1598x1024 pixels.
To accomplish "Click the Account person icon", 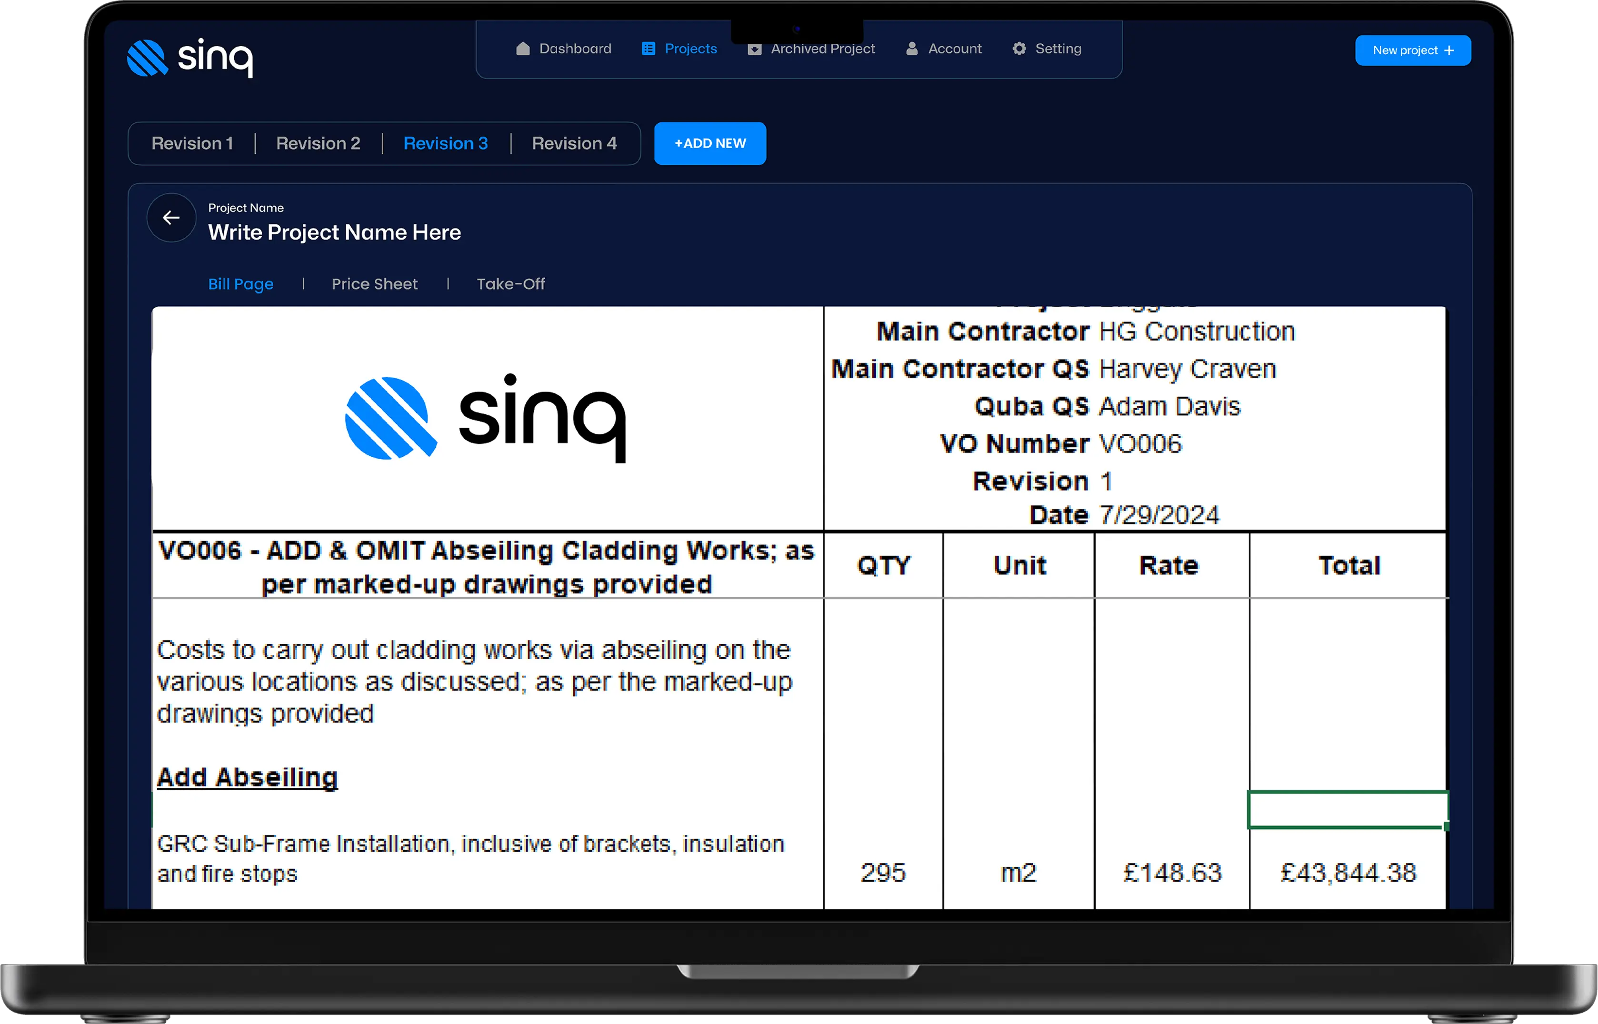I will tap(912, 49).
